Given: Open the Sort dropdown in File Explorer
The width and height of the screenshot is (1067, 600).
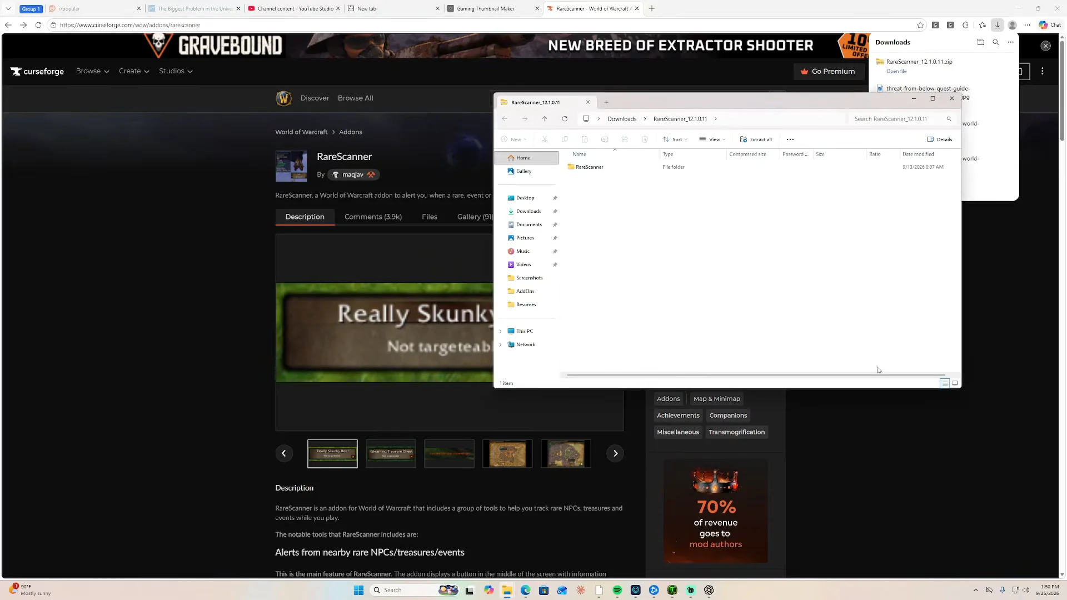Looking at the screenshot, I should 675,139.
